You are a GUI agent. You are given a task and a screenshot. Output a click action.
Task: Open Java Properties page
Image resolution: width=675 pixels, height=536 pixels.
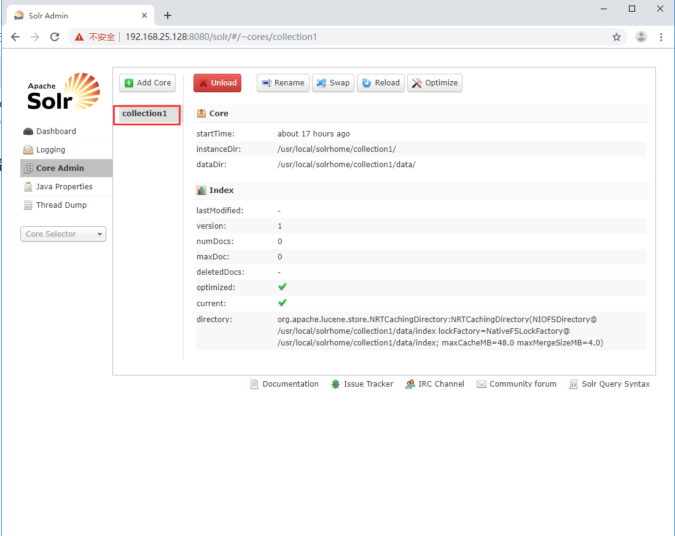click(64, 187)
